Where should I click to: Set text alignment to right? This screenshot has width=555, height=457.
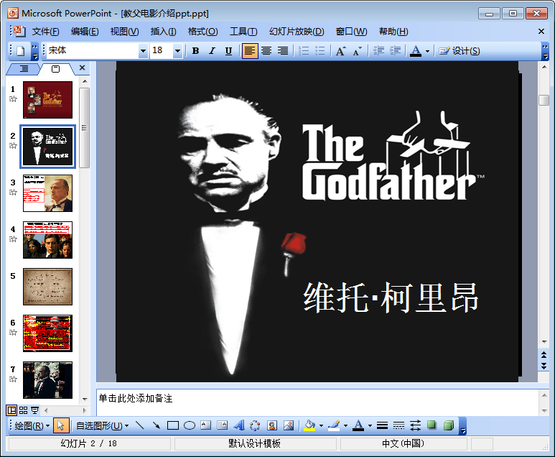click(x=282, y=51)
